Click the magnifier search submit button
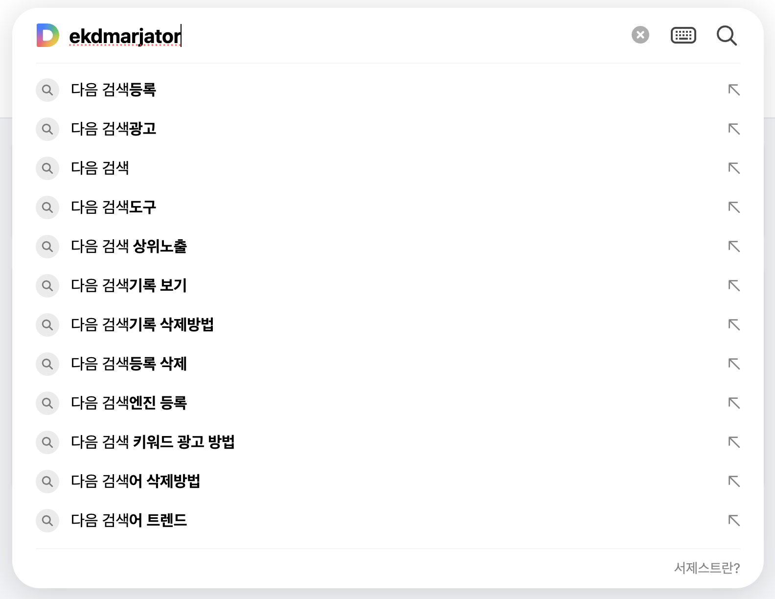This screenshot has width=775, height=599. [727, 35]
